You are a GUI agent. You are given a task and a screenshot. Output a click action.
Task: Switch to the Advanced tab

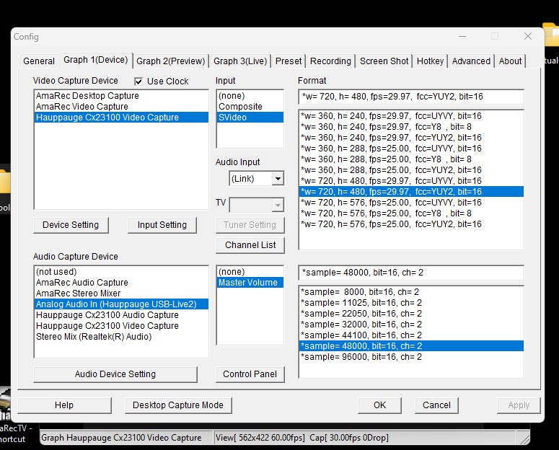pos(471,61)
